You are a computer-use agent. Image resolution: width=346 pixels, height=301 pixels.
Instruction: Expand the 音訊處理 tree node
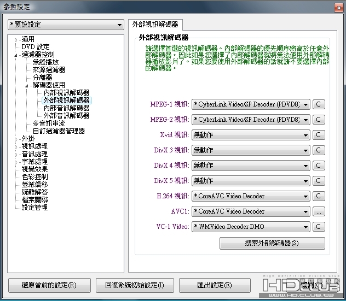(16, 155)
